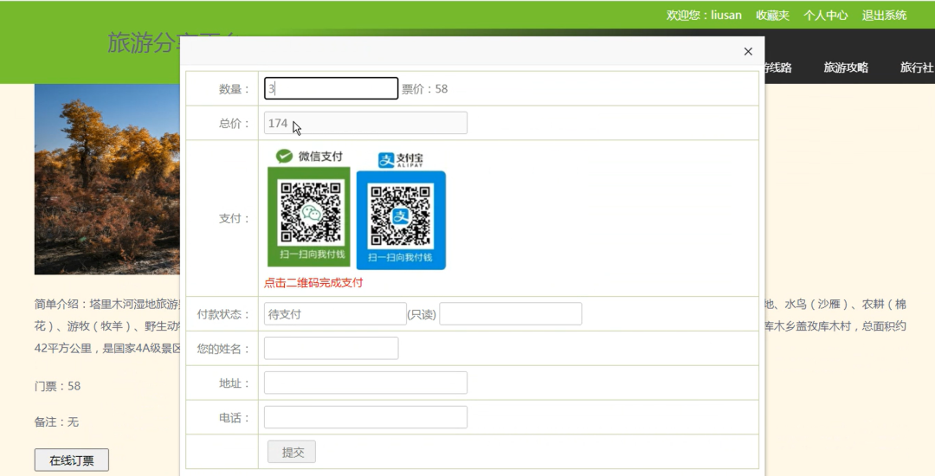Click the 门票：58 text

coord(57,386)
